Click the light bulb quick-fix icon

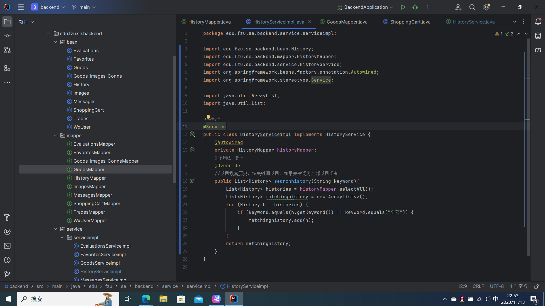pyautogui.click(x=208, y=117)
